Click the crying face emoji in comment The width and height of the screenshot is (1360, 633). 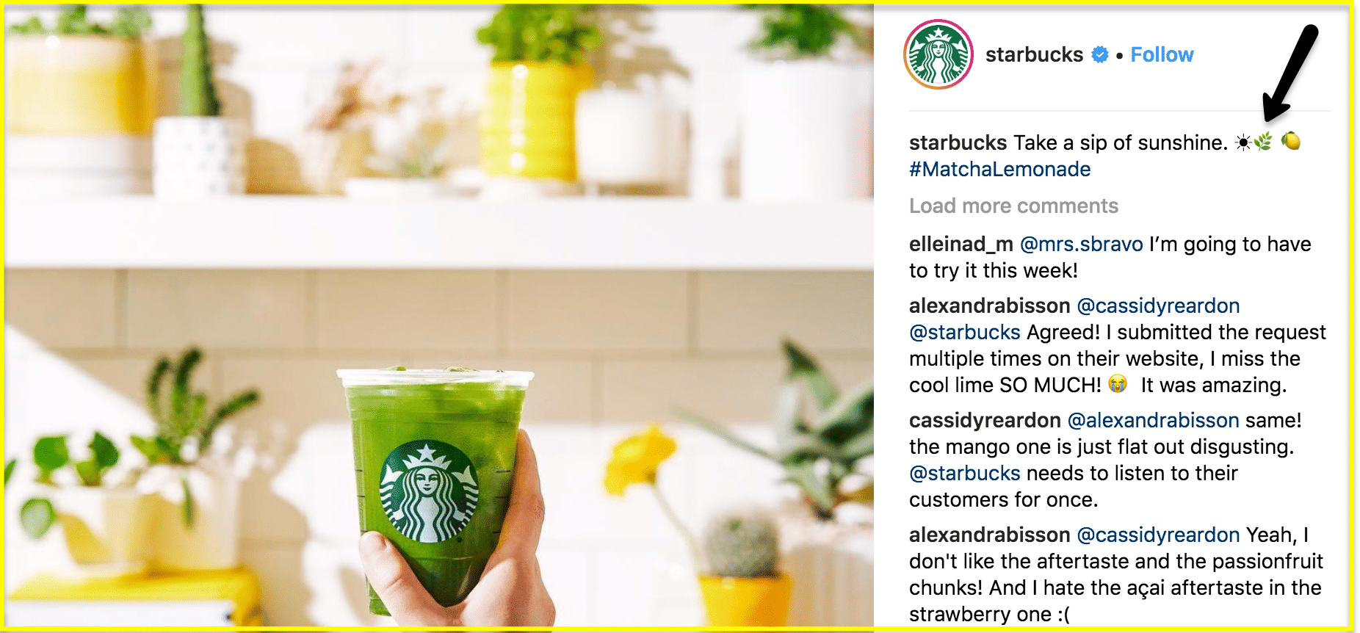click(x=1118, y=383)
